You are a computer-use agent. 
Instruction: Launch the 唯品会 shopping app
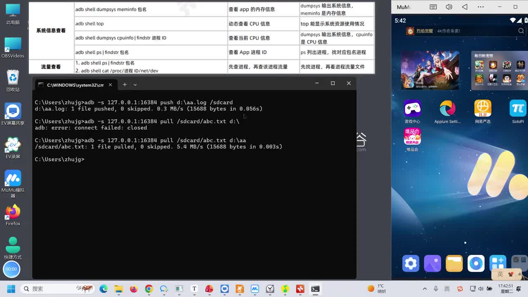(412, 137)
